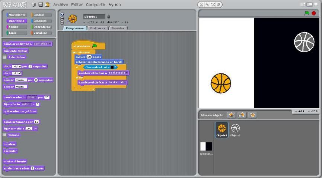Switch to presentation mode icon at top right
This screenshot has width=322, height=178.
click(x=316, y=4)
